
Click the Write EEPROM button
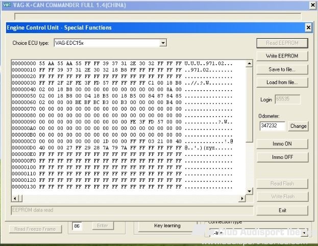click(282, 56)
